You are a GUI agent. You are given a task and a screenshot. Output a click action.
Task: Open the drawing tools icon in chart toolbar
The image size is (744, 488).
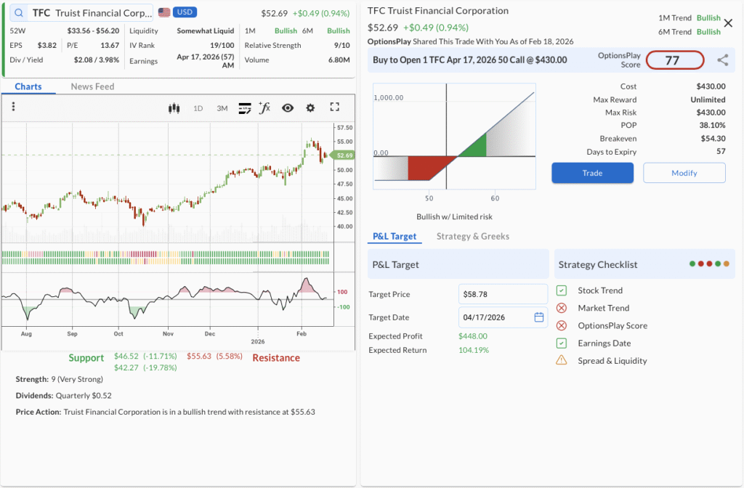[244, 108]
